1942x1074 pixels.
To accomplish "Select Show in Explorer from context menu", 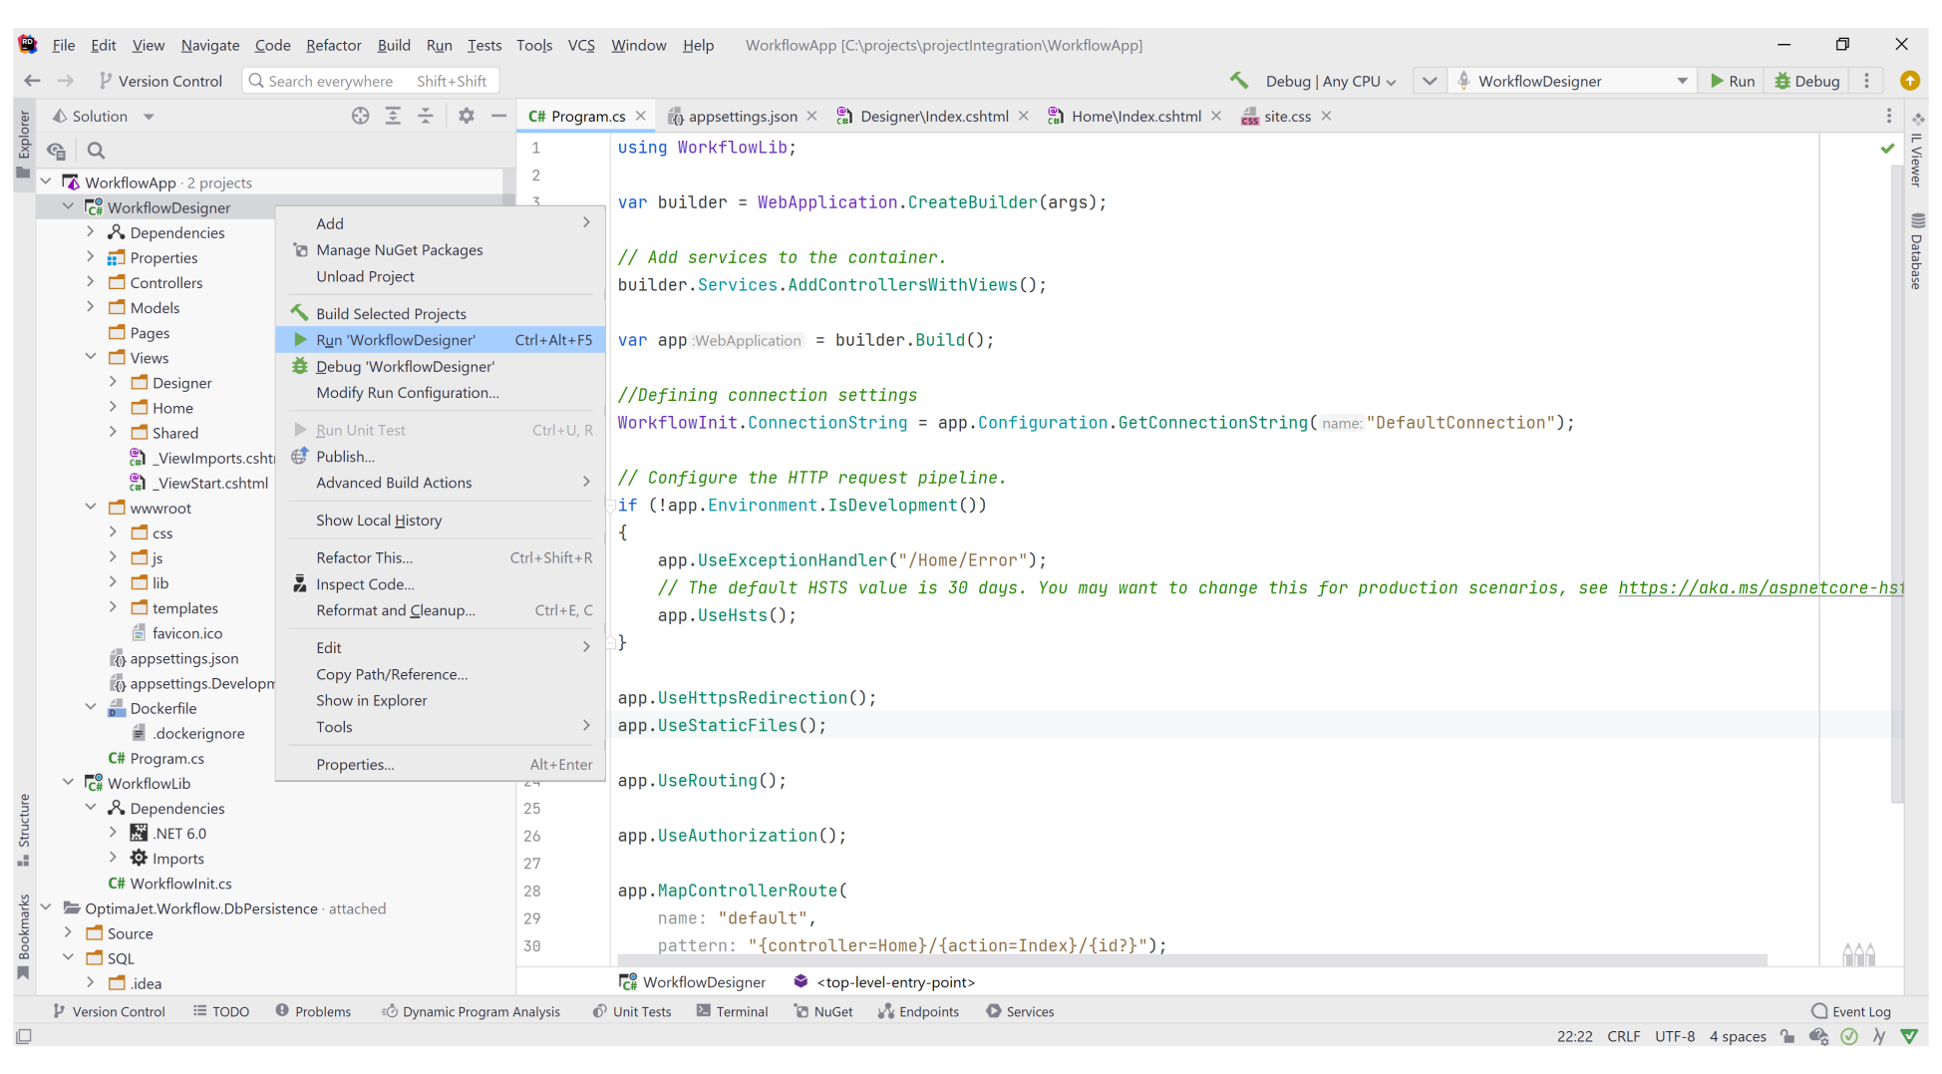I will (441, 701).
